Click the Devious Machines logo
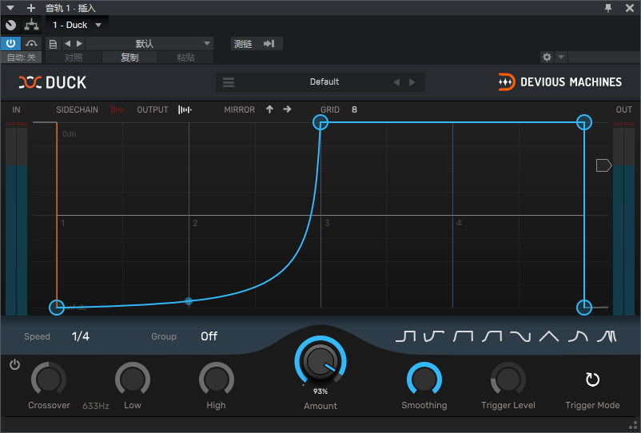The width and height of the screenshot is (641, 433). (x=559, y=81)
